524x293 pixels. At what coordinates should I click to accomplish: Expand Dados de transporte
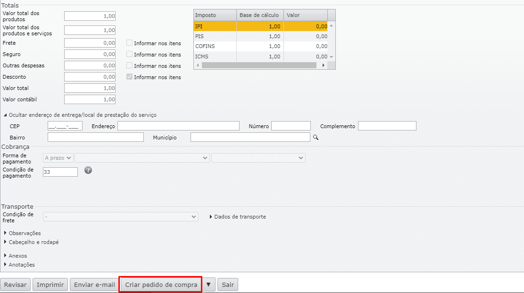pyautogui.click(x=238, y=217)
